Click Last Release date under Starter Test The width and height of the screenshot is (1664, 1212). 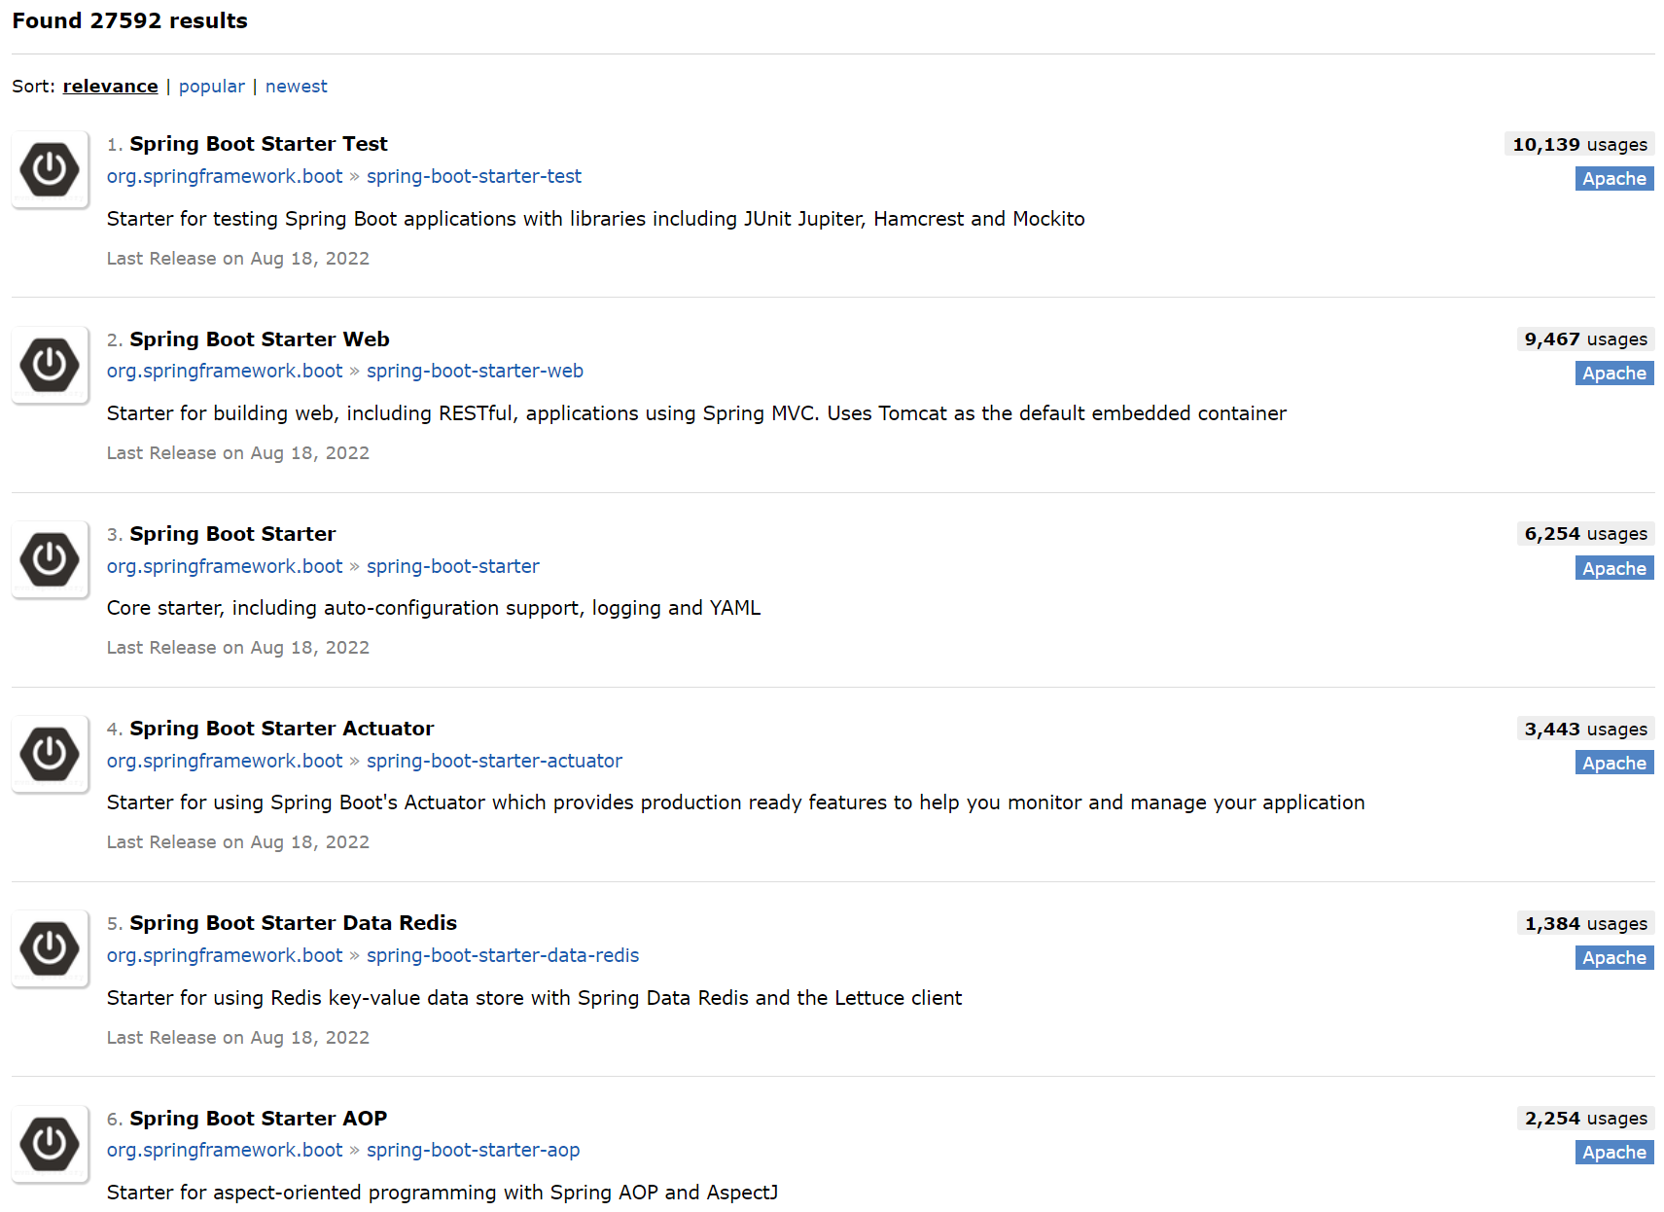[x=238, y=259]
